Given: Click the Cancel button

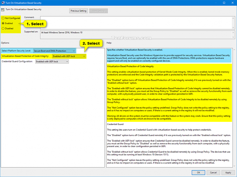Looking at the screenshot, I should tap(213, 173).
